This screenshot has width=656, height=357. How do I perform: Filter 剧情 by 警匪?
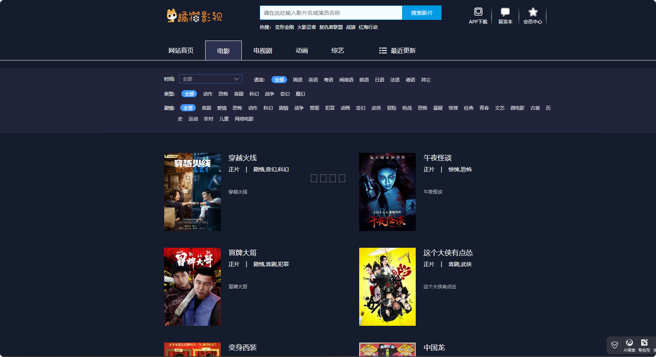[314, 108]
